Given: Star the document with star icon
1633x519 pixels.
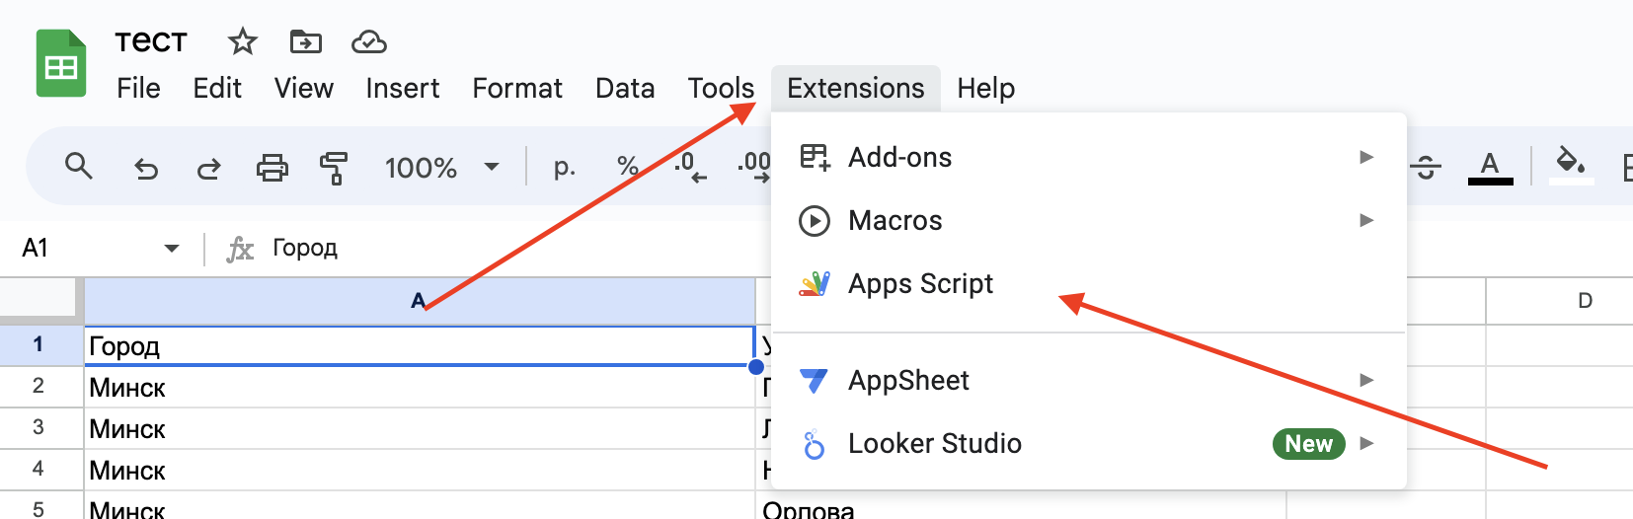Looking at the screenshot, I should [x=242, y=41].
